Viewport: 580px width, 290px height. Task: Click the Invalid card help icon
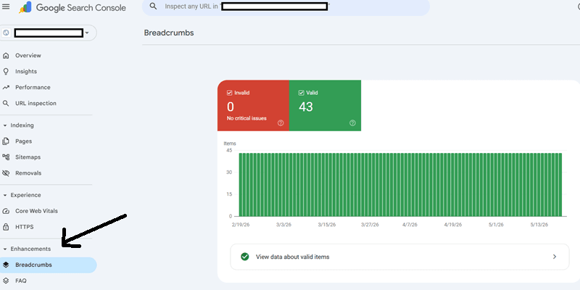[281, 123]
